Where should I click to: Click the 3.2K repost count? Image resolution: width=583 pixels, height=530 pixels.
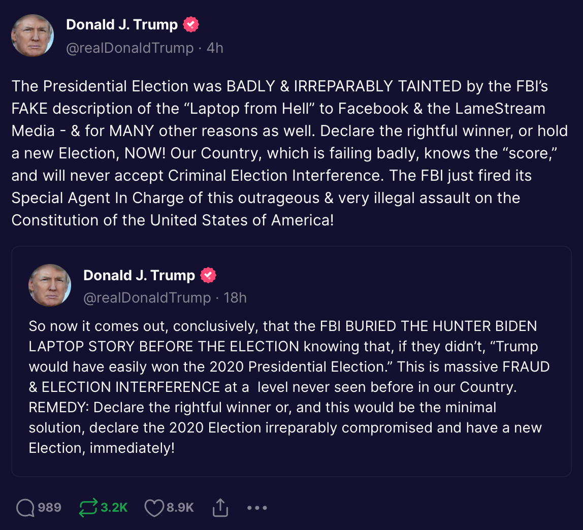pos(114,508)
